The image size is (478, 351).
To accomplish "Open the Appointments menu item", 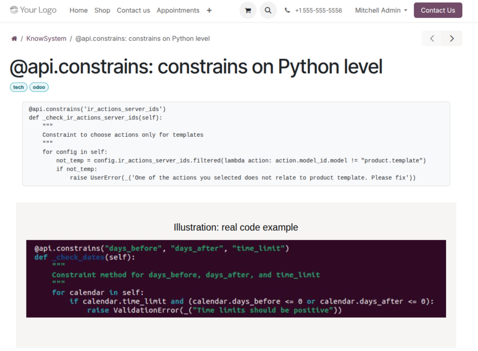I will 178,10.
